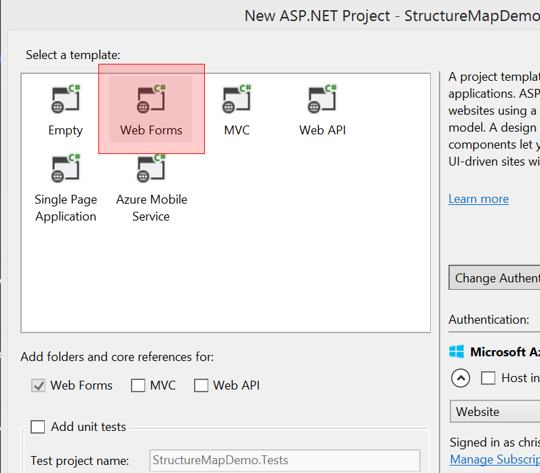The width and height of the screenshot is (540, 473).
Task: Open the Manage Subscriptions link
Action: [495, 459]
